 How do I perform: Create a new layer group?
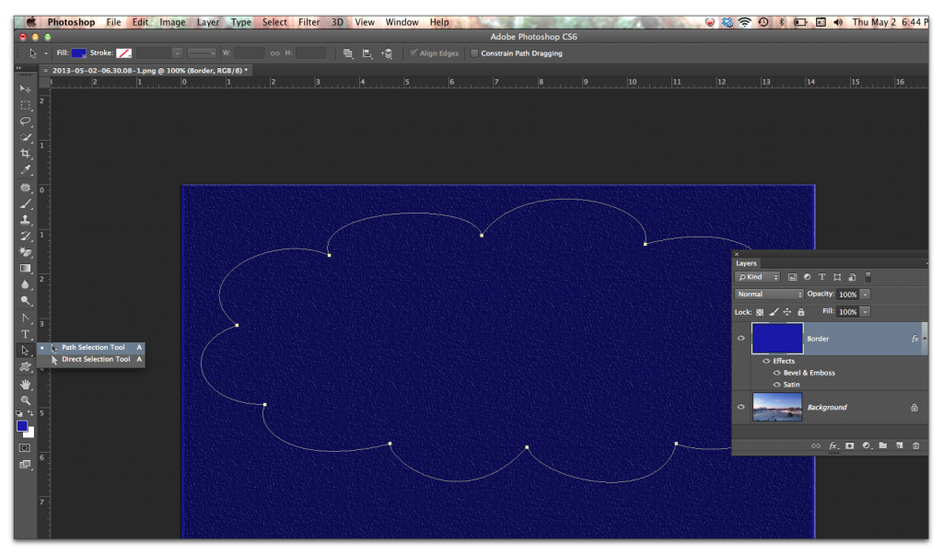click(x=883, y=445)
